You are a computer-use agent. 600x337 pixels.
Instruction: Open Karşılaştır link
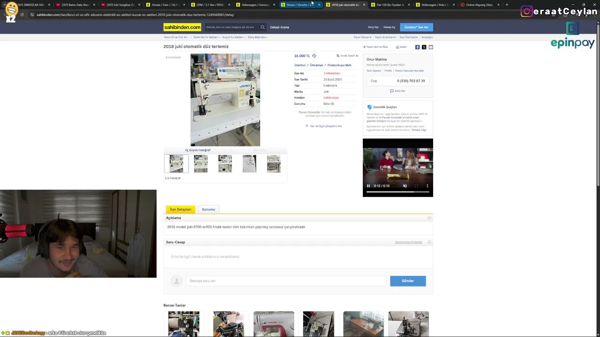tap(427, 37)
